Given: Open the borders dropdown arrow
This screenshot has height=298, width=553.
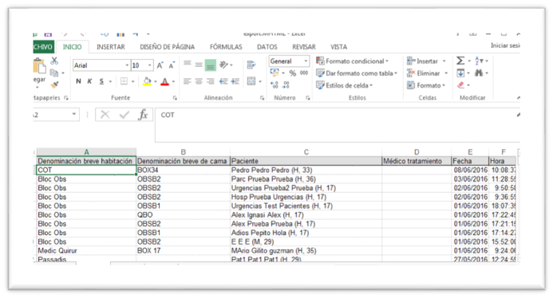Looking at the screenshot, I should 133,82.
